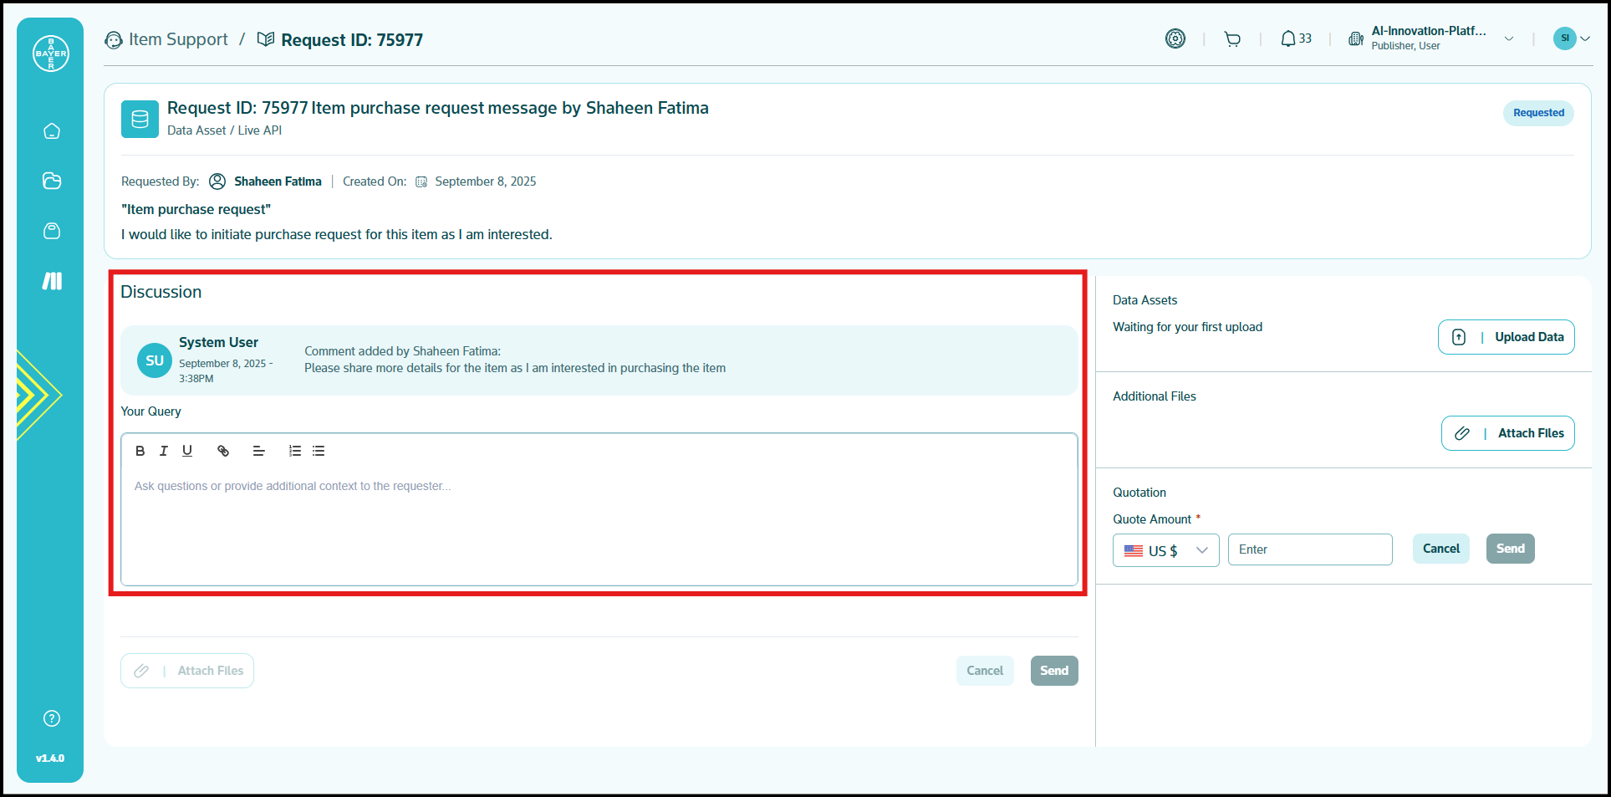Toggle underline formatting in query editor
This screenshot has width=1611, height=797.
[187, 451]
